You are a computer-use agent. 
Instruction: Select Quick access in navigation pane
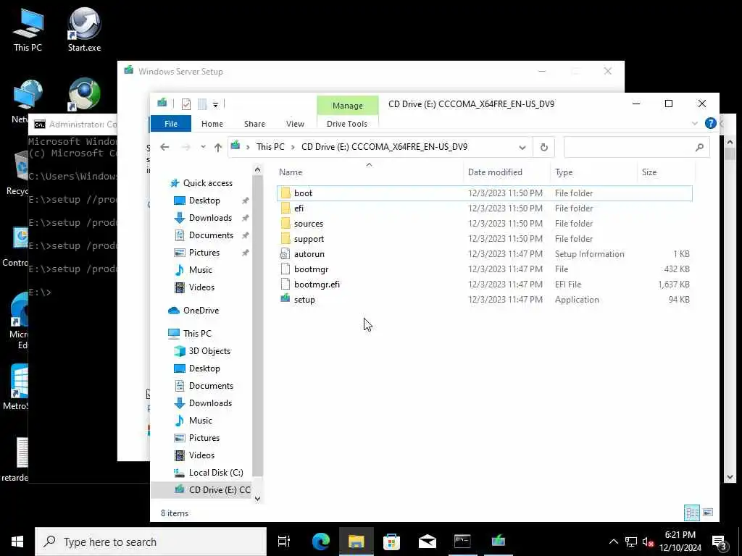coord(208,183)
